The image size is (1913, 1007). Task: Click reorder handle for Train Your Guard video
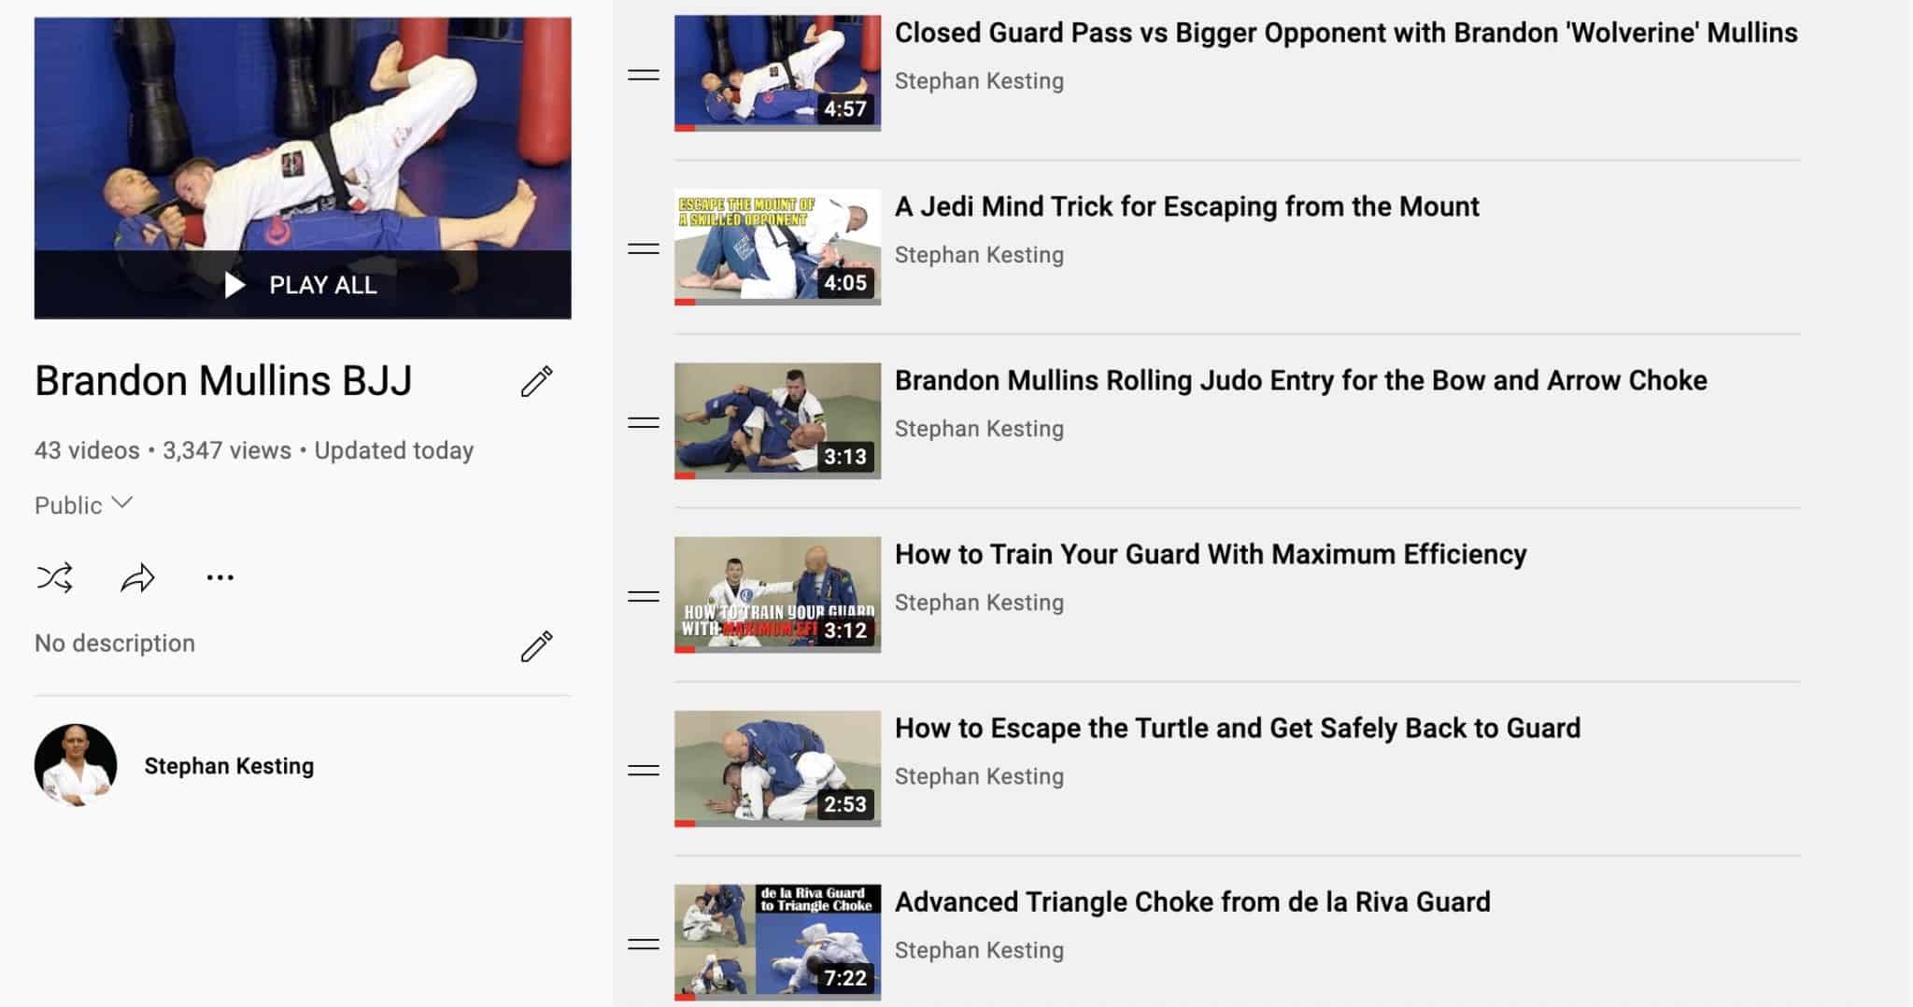644,596
